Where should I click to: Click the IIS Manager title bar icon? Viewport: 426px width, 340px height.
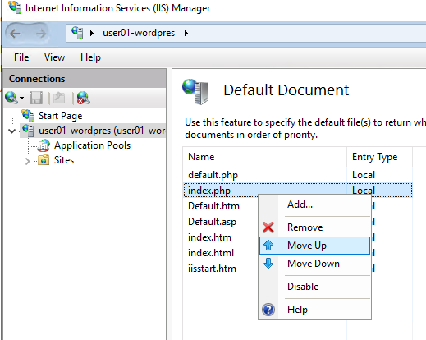[x=15, y=7]
